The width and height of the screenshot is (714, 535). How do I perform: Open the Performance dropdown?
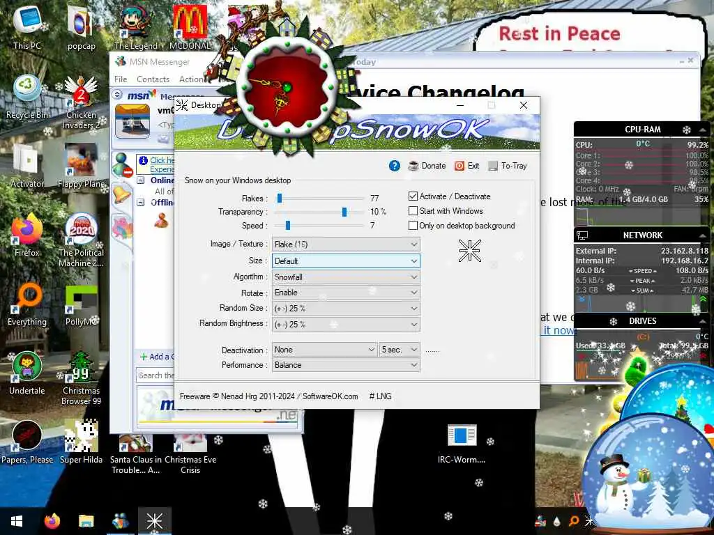(346, 365)
